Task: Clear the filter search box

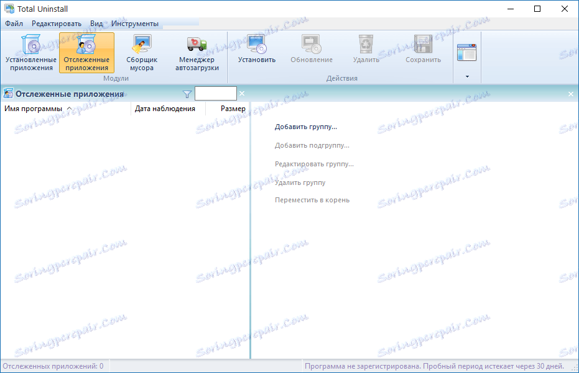Action: pos(242,94)
